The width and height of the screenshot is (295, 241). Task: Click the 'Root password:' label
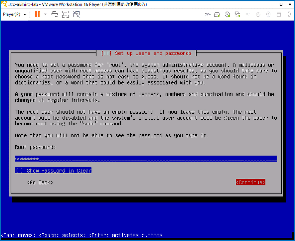[35, 147]
